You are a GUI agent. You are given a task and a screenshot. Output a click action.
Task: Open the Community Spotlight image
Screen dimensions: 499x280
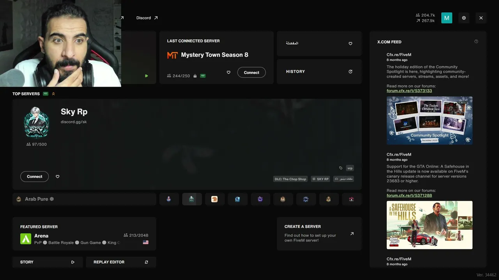(430, 121)
